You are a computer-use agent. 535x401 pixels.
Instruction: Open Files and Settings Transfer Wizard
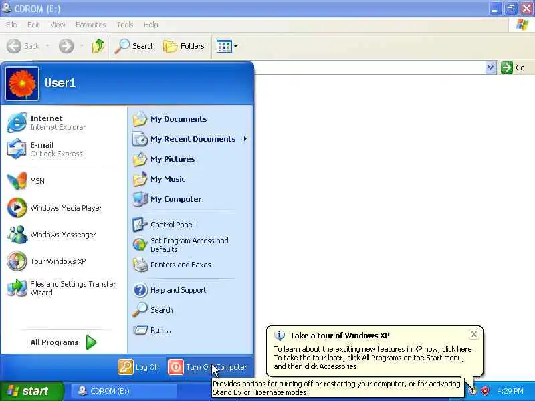pyautogui.click(x=63, y=288)
